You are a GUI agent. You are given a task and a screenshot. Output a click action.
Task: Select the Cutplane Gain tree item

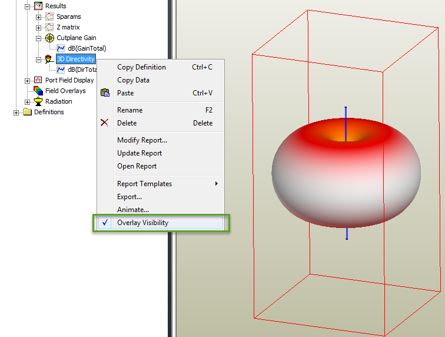click(x=77, y=38)
